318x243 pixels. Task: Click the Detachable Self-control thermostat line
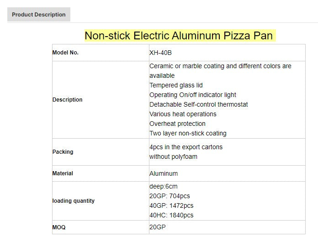pos(198,105)
